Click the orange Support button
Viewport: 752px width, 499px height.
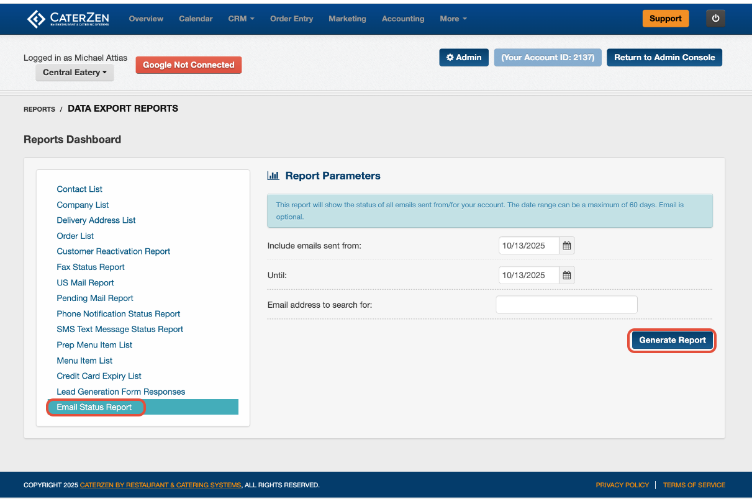tap(666, 19)
